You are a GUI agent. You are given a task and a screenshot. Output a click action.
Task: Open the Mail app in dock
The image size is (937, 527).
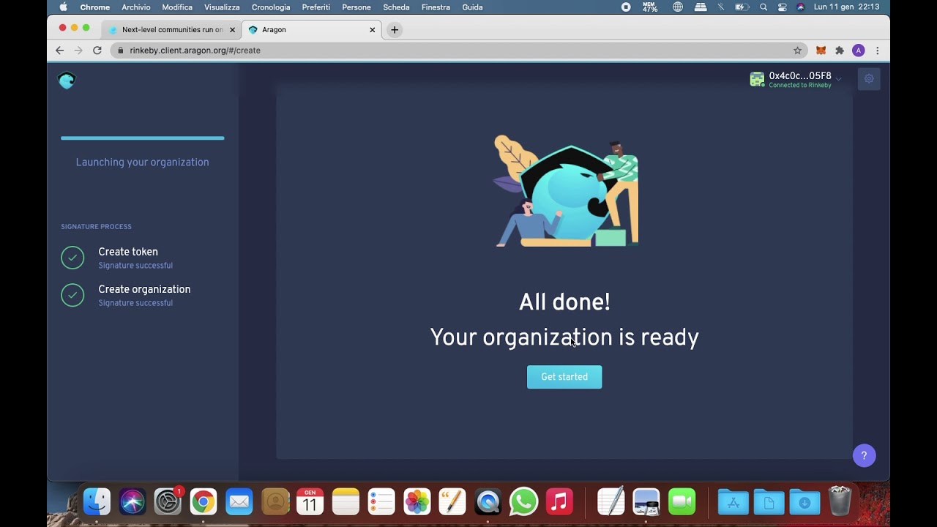coord(239,501)
